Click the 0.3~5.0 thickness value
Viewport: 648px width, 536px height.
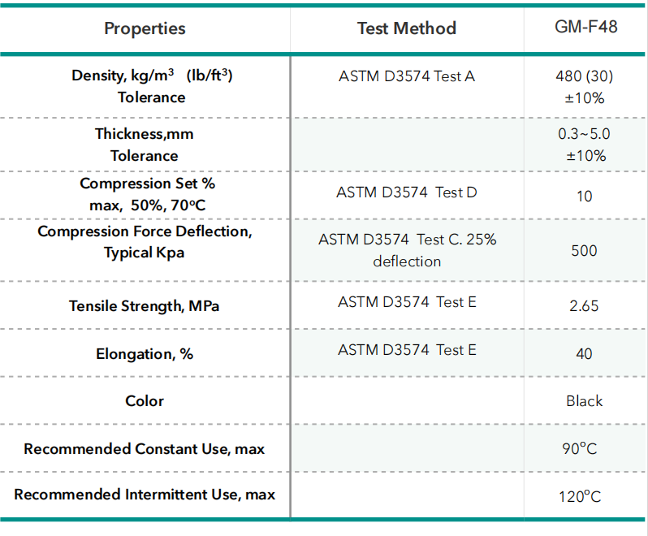pyautogui.click(x=584, y=134)
